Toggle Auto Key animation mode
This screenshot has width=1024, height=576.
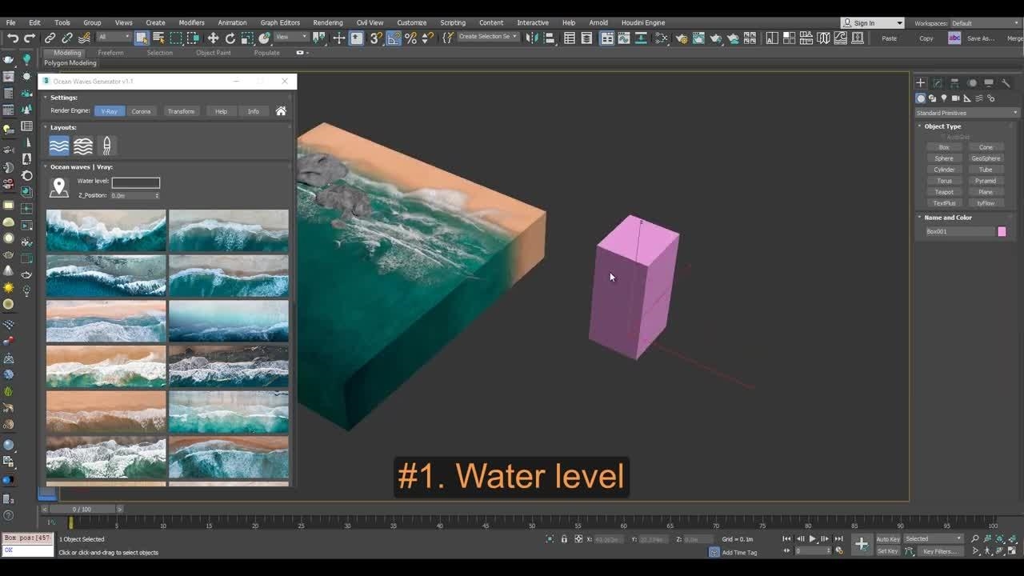tap(888, 539)
